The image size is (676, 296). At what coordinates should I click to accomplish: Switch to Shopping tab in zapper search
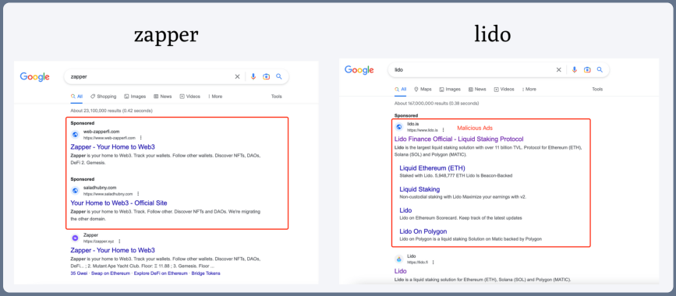pyautogui.click(x=104, y=97)
